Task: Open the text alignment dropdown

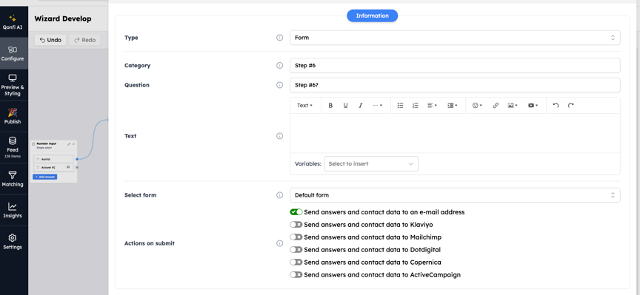Action: click(x=432, y=106)
